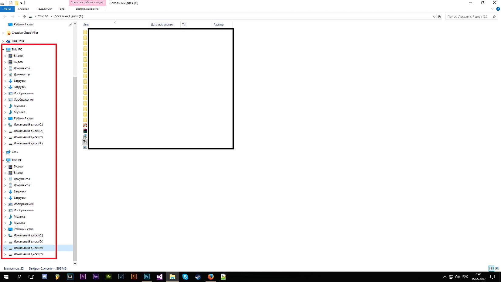
Task: Expand the highlighted Локальный диск (E:) node
Action: [5, 248]
